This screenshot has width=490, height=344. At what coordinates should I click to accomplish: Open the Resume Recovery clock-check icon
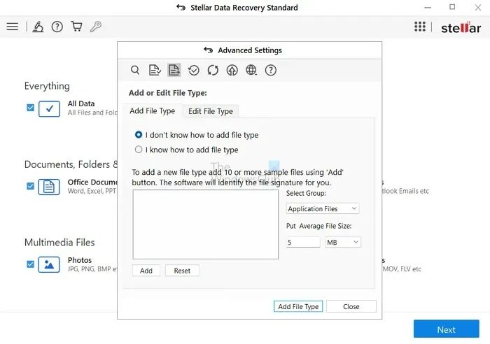pos(193,70)
